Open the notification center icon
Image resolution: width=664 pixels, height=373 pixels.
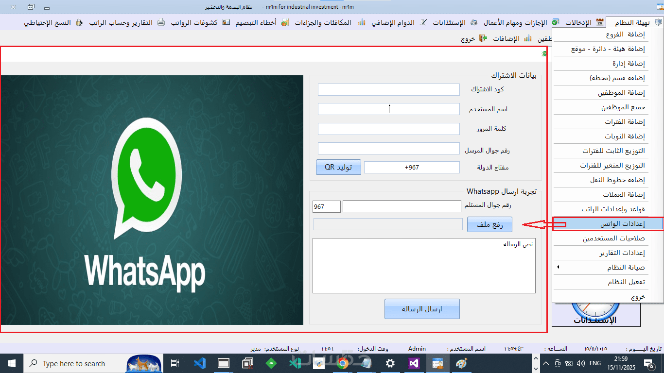coord(648,363)
